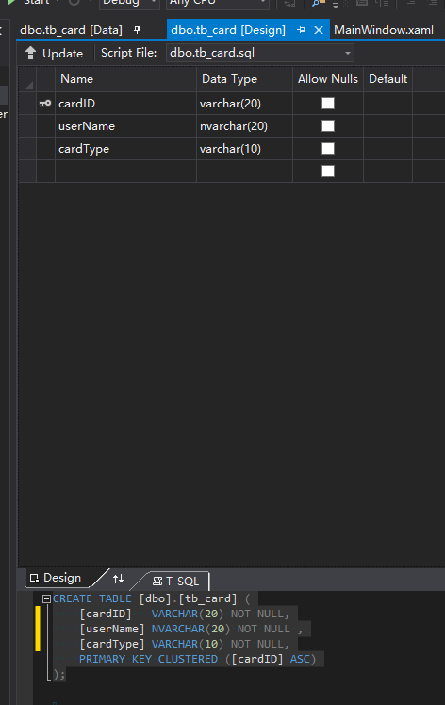Select the Design pane tab

click(x=56, y=578)
